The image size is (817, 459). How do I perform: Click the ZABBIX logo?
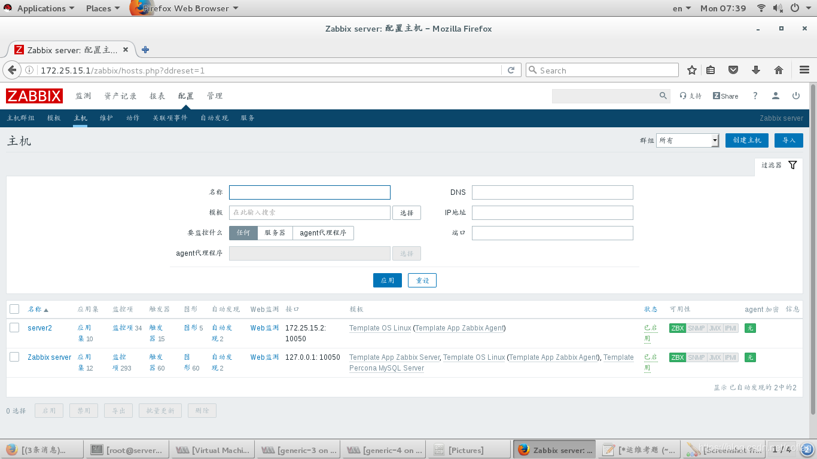(x=34, y=96)
